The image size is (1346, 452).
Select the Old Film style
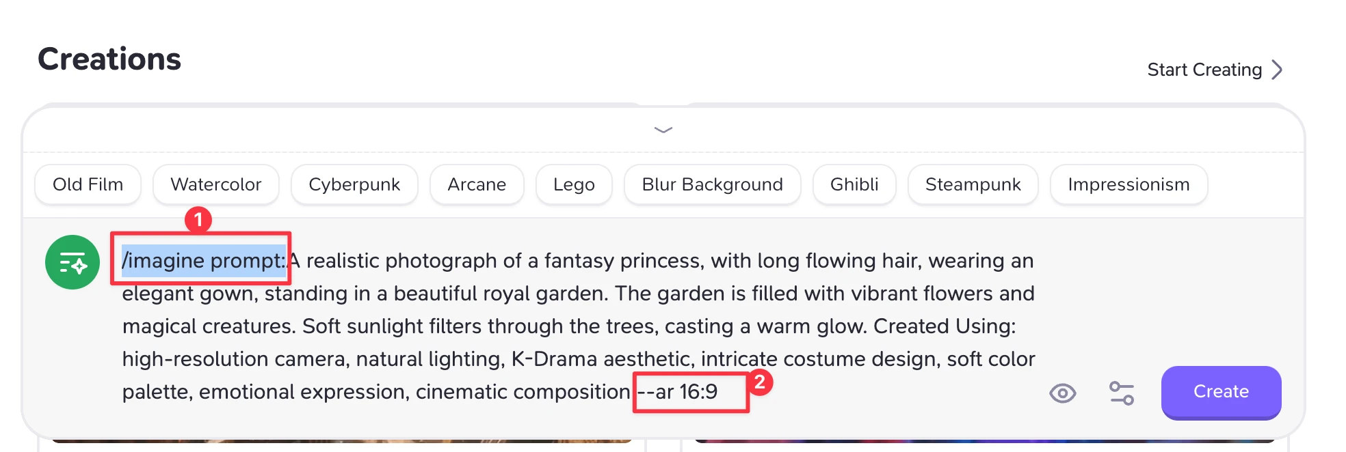88,184
